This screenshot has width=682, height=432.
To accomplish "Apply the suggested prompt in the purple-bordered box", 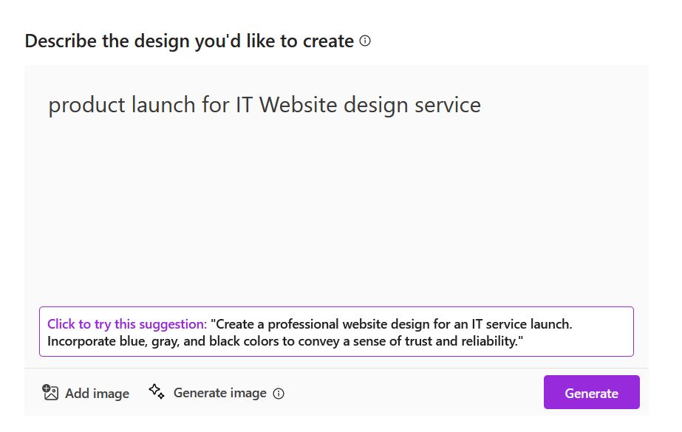I will tap(336, 332).
